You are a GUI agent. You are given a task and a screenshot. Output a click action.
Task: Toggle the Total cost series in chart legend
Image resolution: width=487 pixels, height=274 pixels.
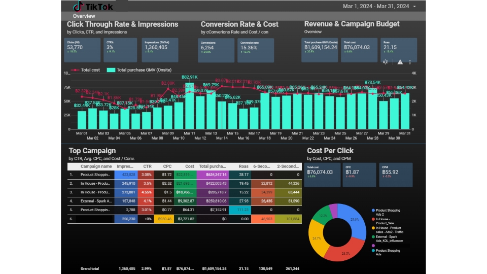click(x=85, y=70)
